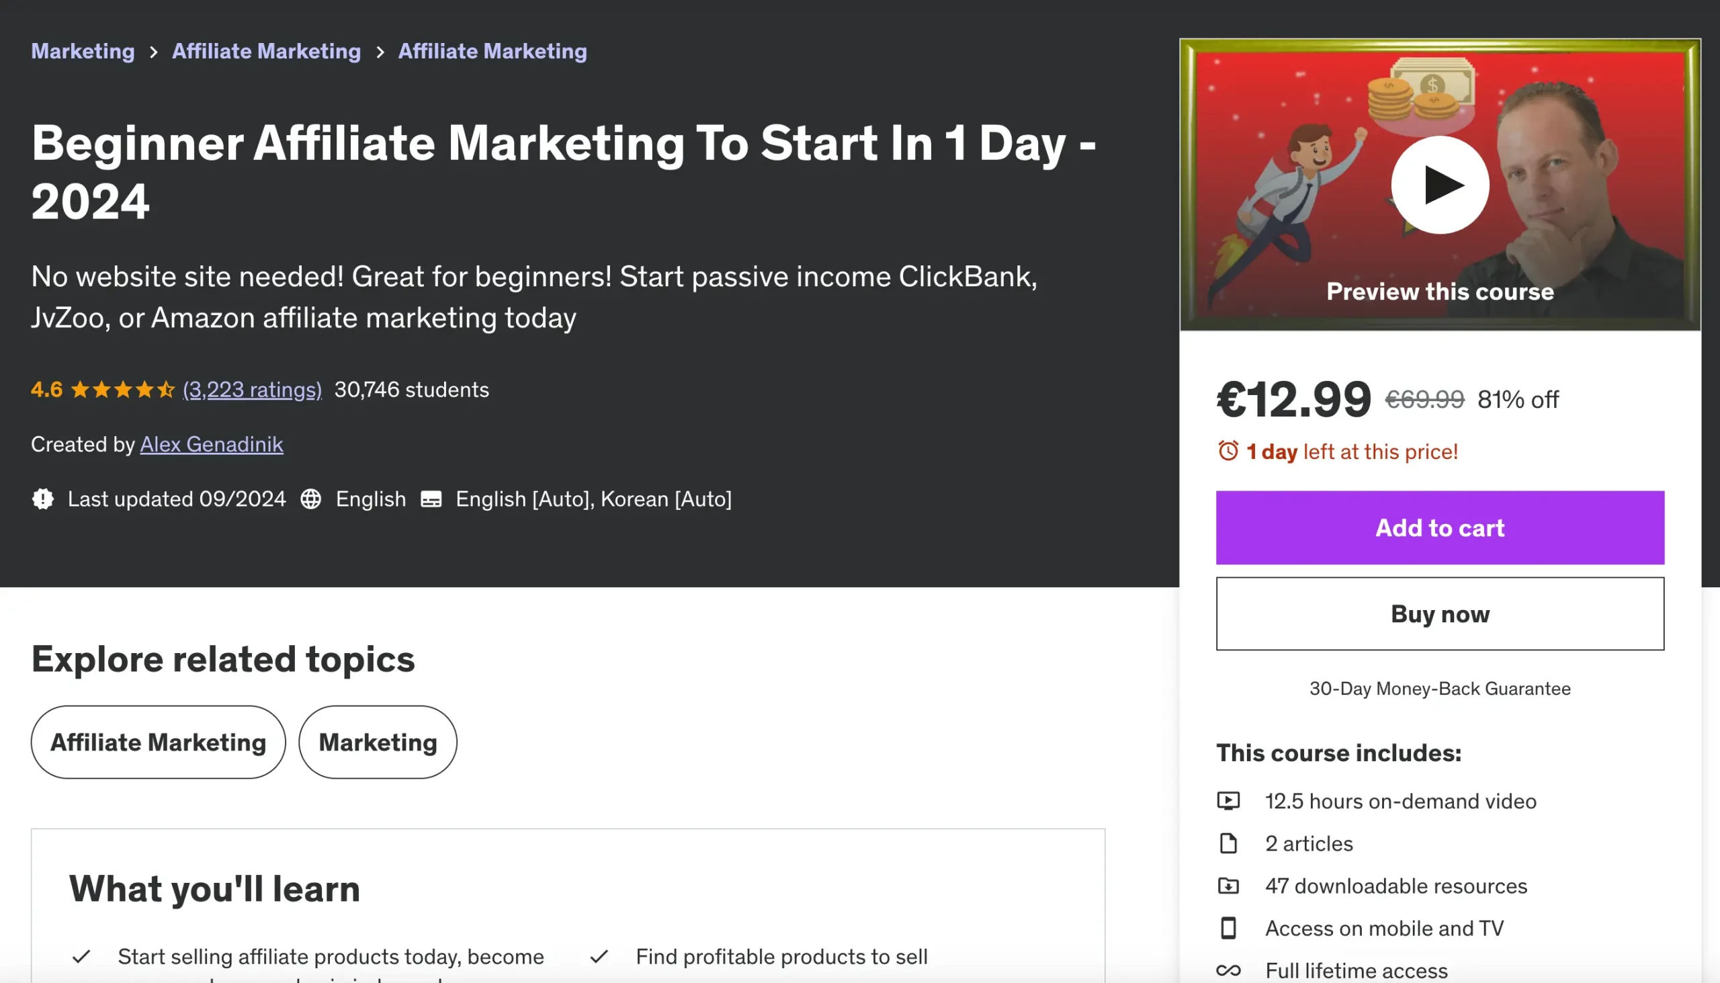
Task: Add the course to cart
Action: click(1439, 527)
